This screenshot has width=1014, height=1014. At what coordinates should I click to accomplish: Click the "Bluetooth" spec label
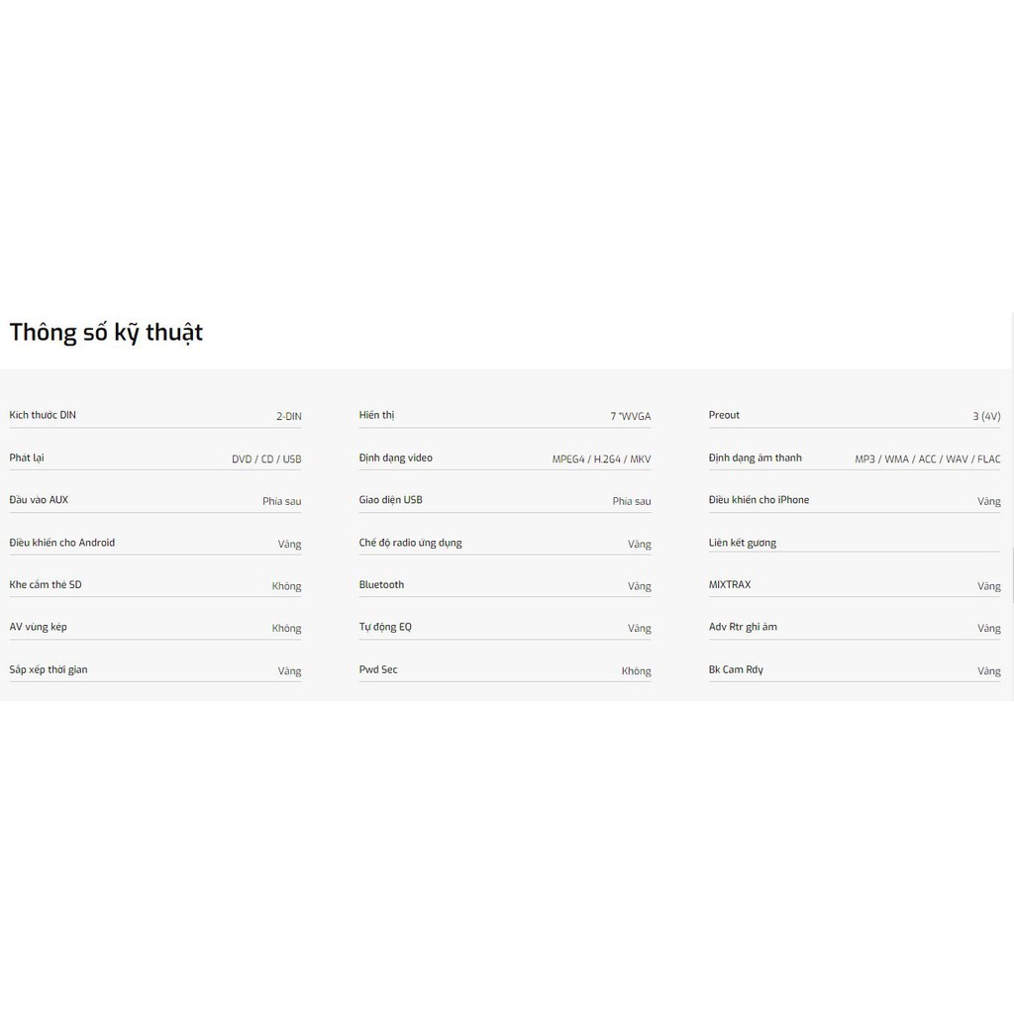[x=381, y=584]
